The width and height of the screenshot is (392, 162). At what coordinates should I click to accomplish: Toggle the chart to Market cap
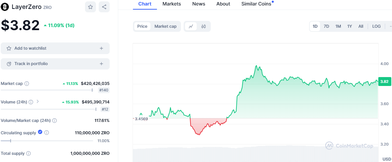click(x=166, y=26)
